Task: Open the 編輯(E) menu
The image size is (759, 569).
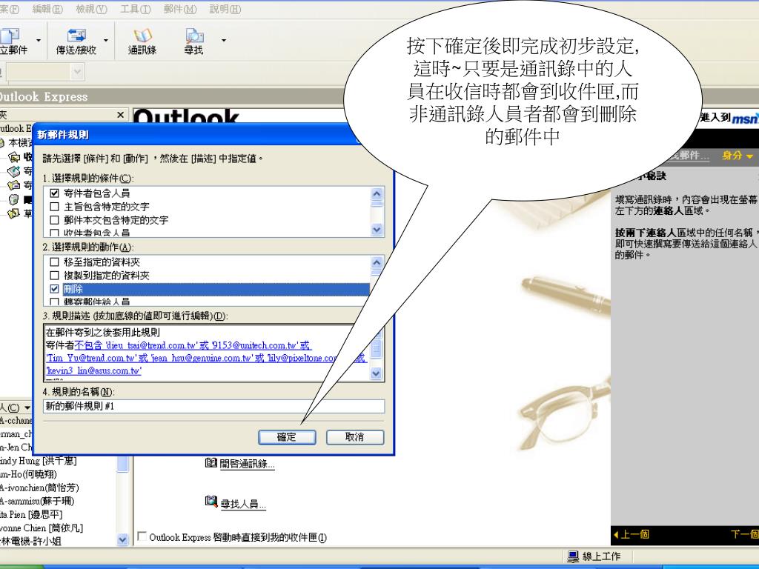Action: [47, 9]
